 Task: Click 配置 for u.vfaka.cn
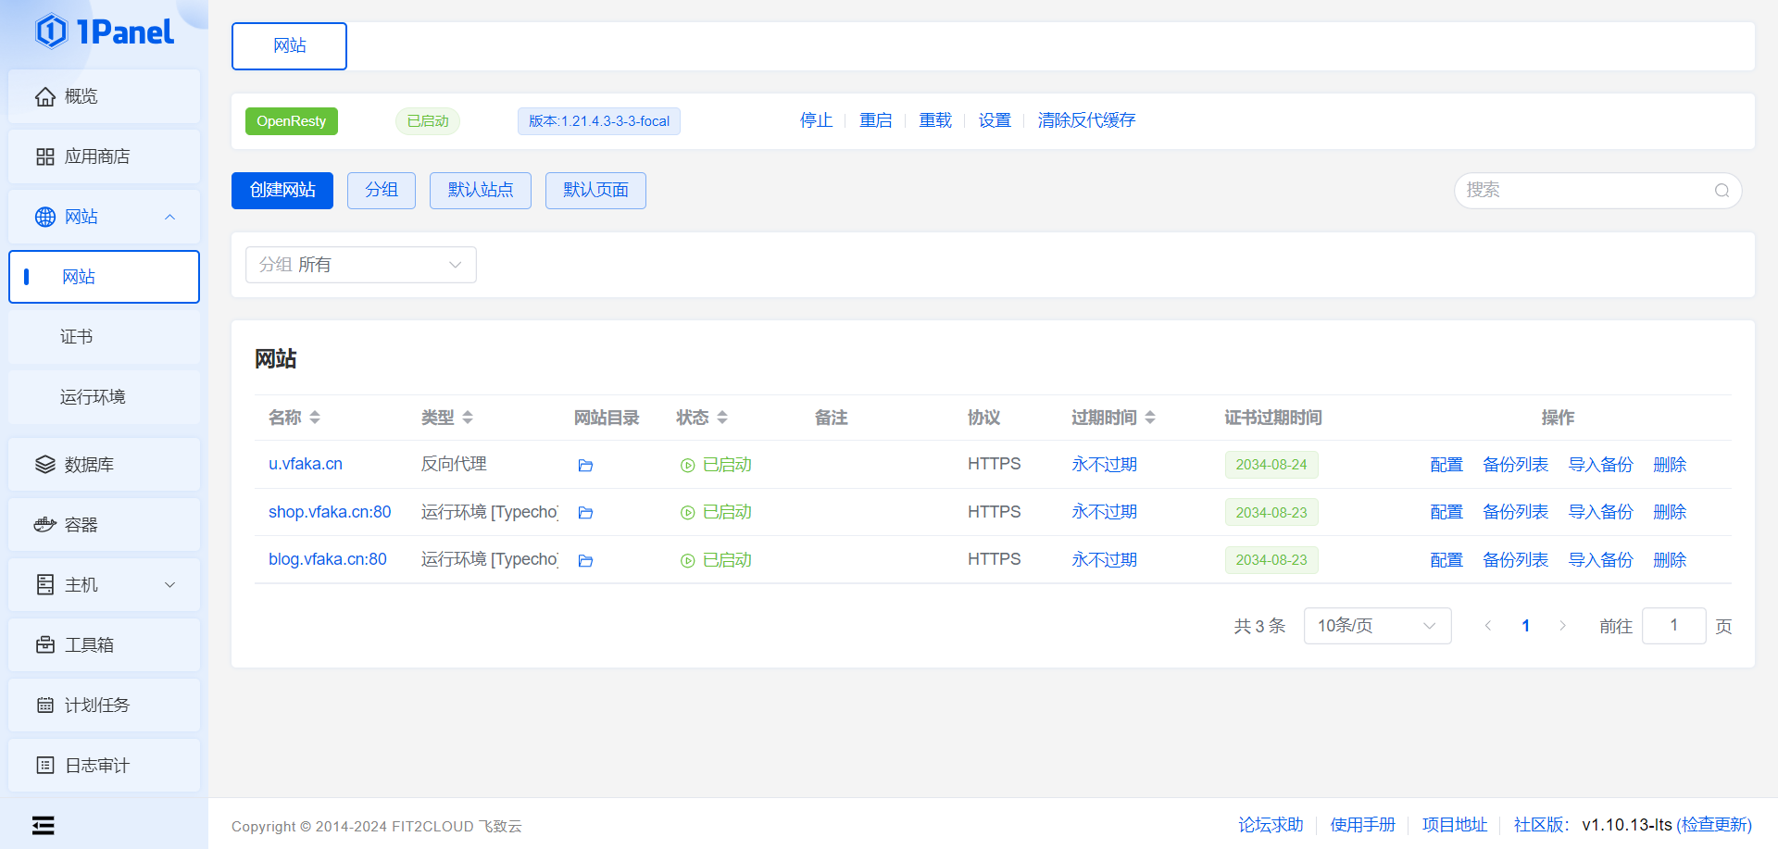(x=1446, y=465)
